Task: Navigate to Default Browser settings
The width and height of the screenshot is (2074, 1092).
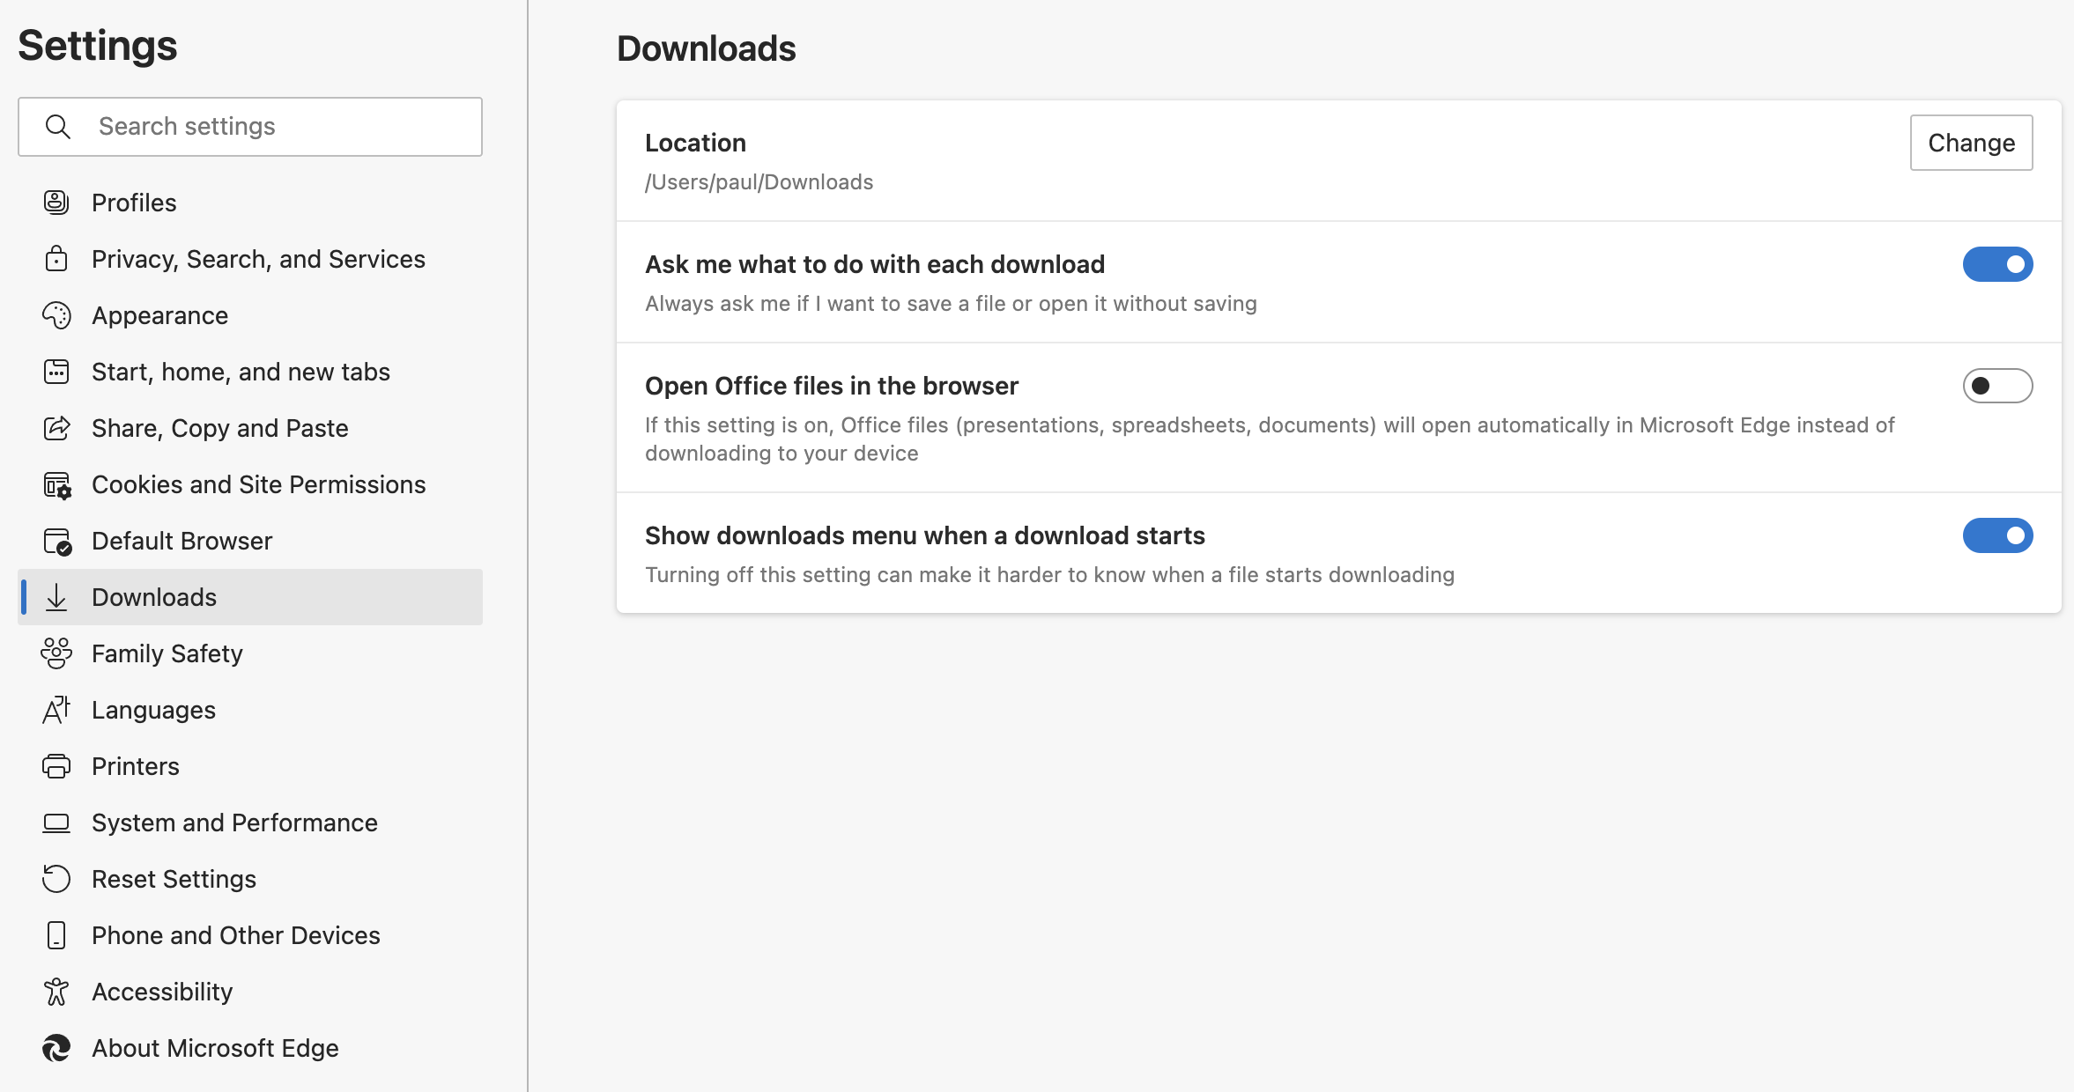Action: (x=181, y=541)
